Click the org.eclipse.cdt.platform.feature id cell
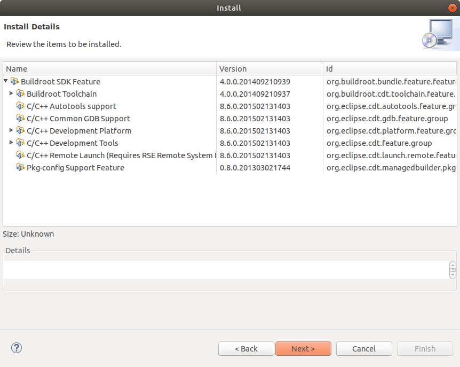The height and width of the screenshot is (367, 460). point(391,131)
